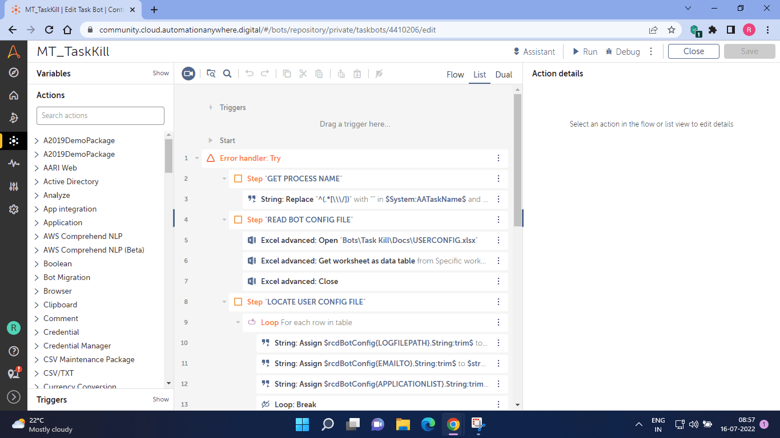Open the weather widget in the taskbar
780x438 pixels.
pyautogui.click(x=42, y=424)
